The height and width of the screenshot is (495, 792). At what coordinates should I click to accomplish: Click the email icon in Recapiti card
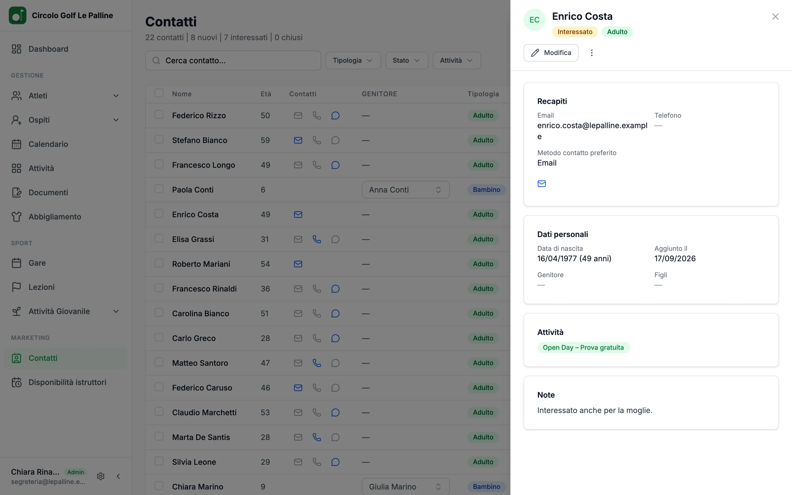coord(542,184)
